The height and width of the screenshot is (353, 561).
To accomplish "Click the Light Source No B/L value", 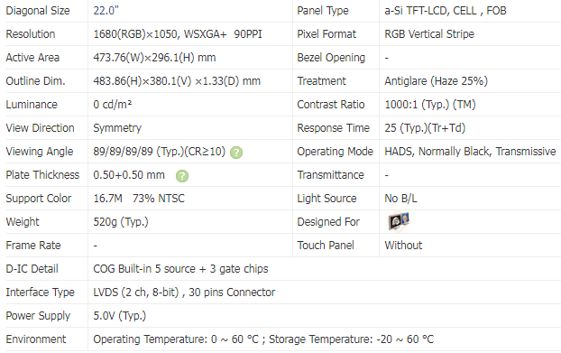I will tap(400, 199).
